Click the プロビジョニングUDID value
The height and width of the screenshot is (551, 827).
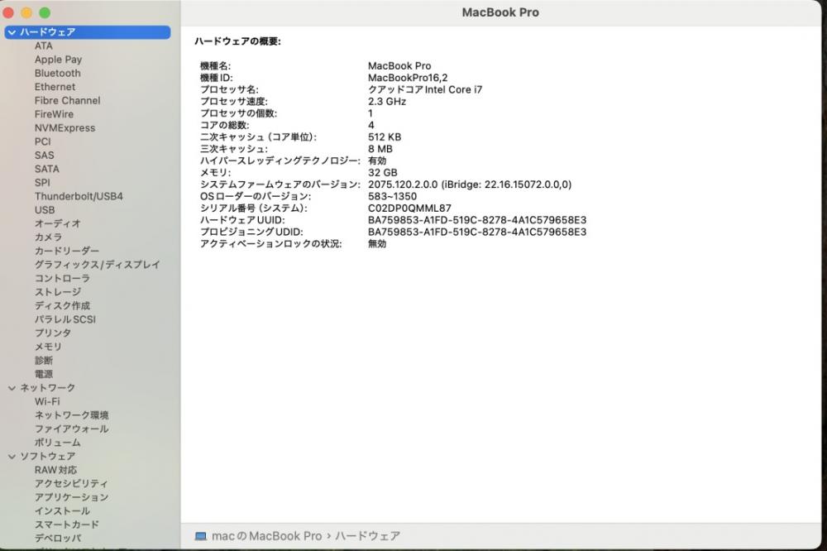(x=477, y=232)
